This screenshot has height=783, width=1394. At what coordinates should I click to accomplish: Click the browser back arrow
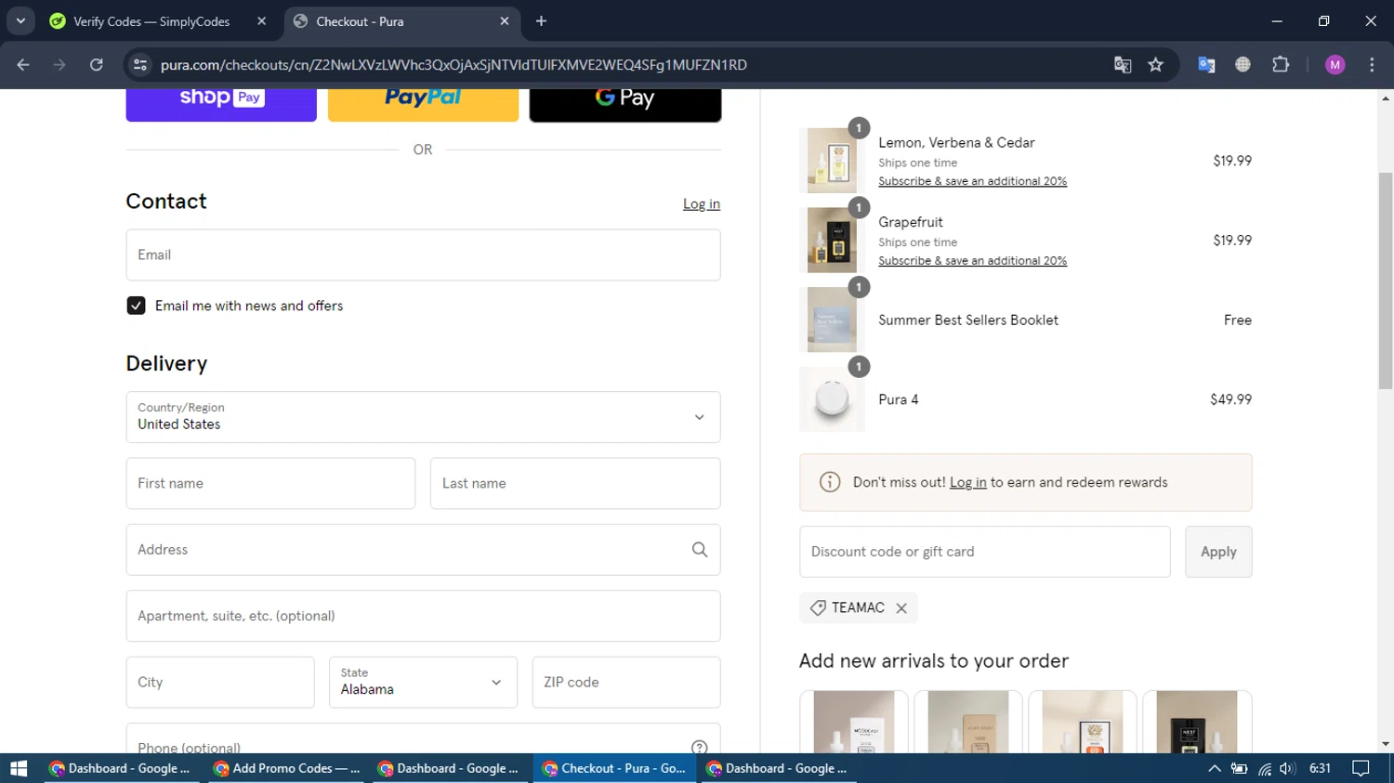(23, 65)
